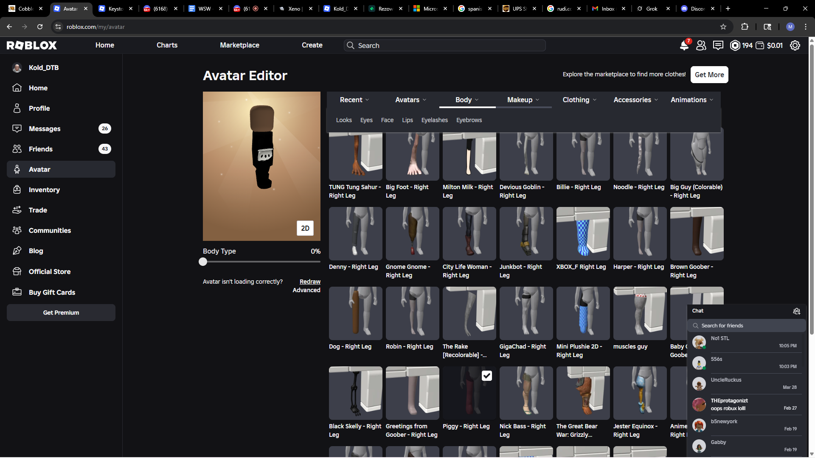Open the Chrome three-dot menu
The image size is (815, 458).
coord(806,27)
